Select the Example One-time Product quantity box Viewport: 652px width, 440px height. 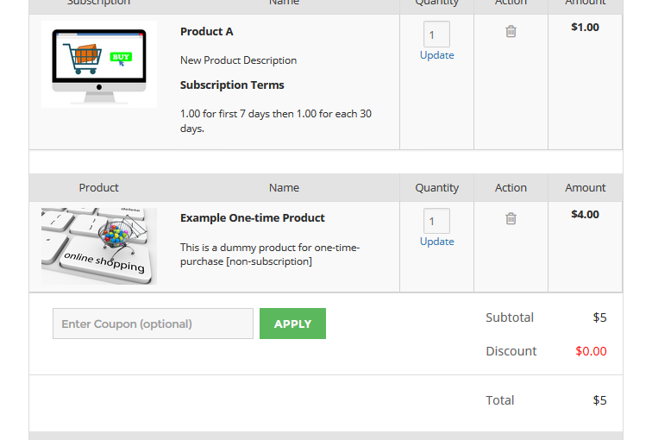pyautogui.click(x=436, y=221)
